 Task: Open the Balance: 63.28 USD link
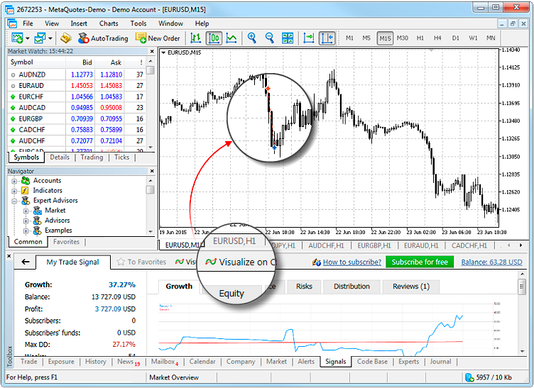click(x=491, y=262)
